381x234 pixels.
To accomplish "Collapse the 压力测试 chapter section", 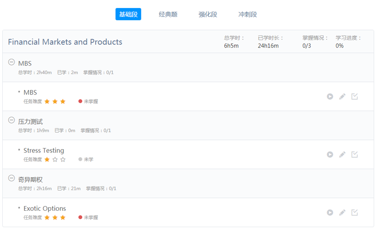I will point(11,120).
